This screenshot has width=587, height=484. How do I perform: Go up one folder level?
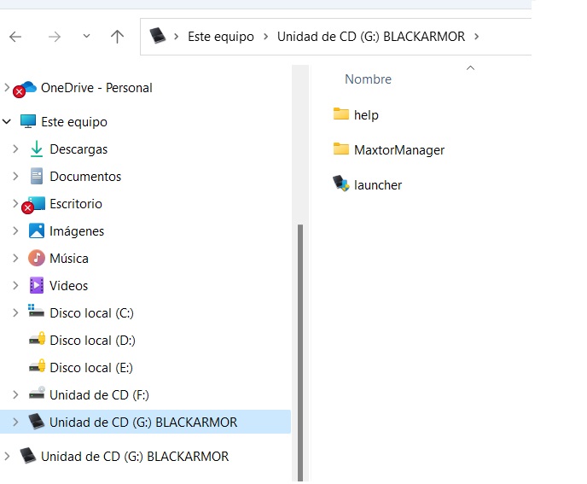point(118,37)
